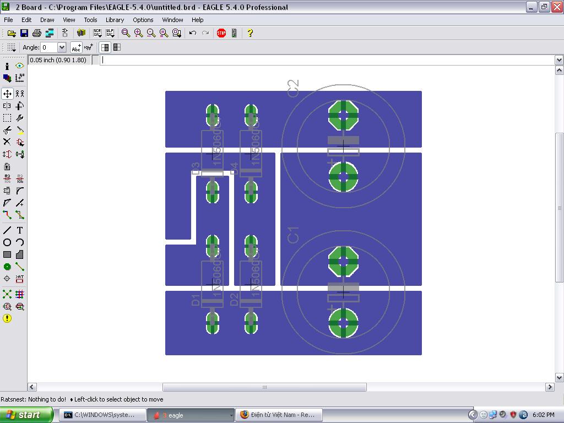The height and width of the screenshot is (423, 564).
Task: Open the Display layers tool
Action: point(7,78)
